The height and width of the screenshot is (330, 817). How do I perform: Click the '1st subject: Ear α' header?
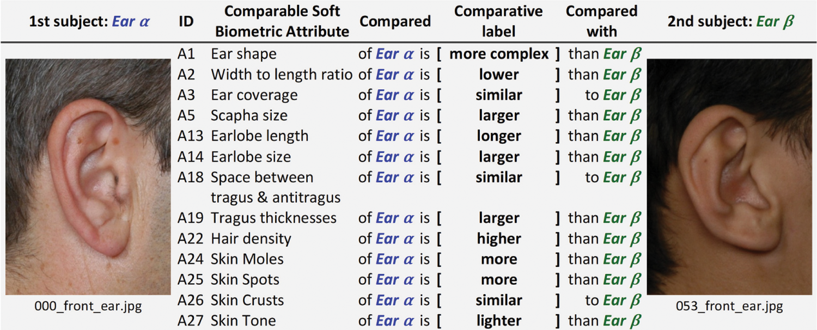89,21
